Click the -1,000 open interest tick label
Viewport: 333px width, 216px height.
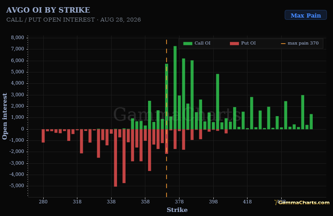tap(17, 140)
